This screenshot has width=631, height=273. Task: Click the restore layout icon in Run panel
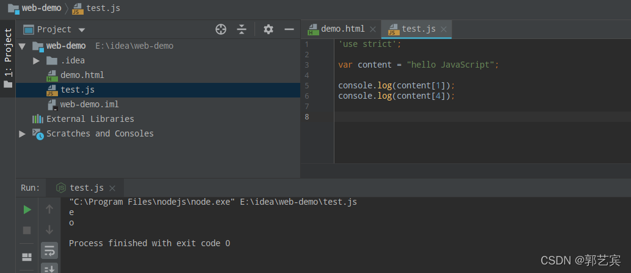coord(27,257)
